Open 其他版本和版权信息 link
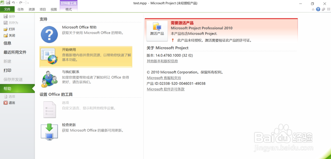Screen dimensions: 331x159 coord(162,61)
